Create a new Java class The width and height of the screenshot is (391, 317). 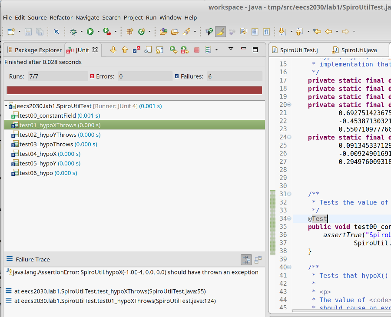click(x=142, y=32)
